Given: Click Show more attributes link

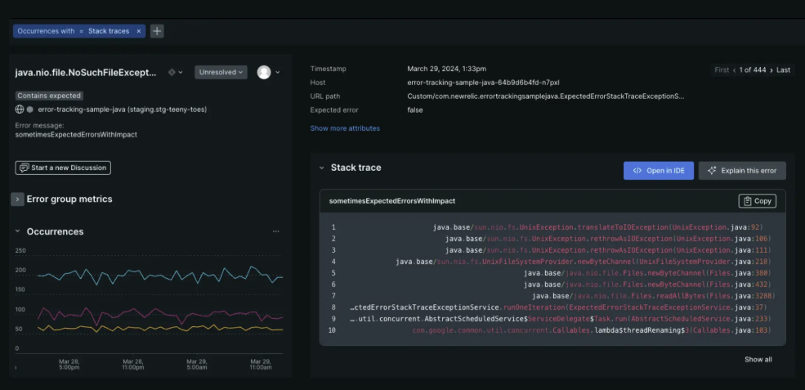Looking at the screenshot, I should [345, 128].
